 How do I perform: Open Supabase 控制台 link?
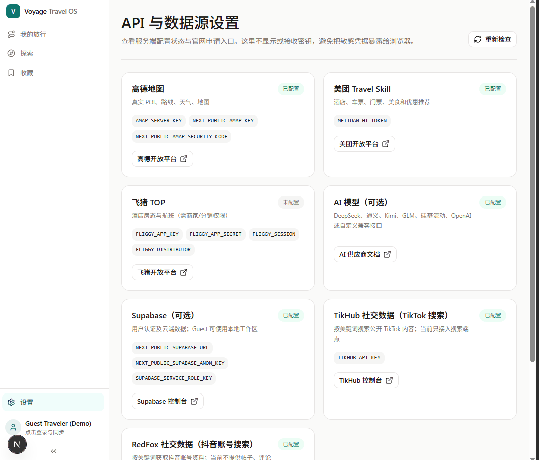[168, 401]
